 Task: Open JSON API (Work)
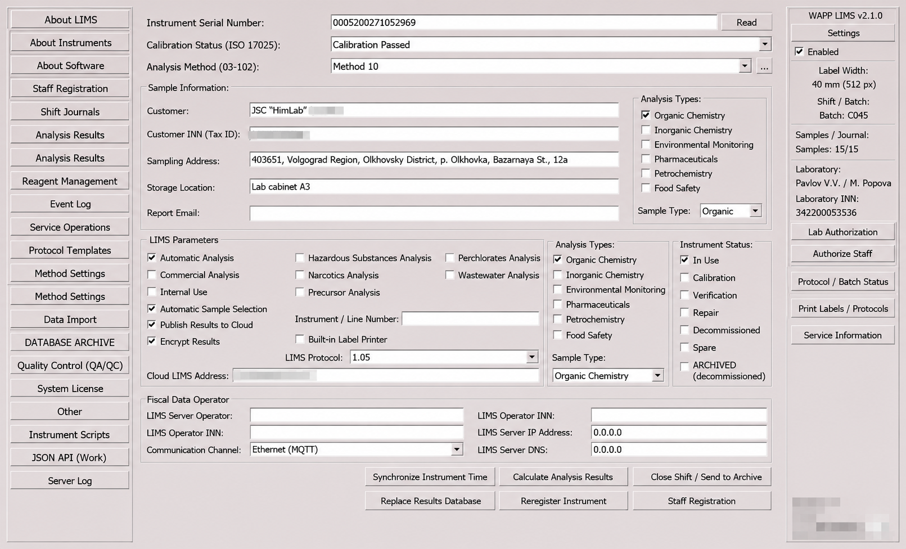click(x=70, y=458)
